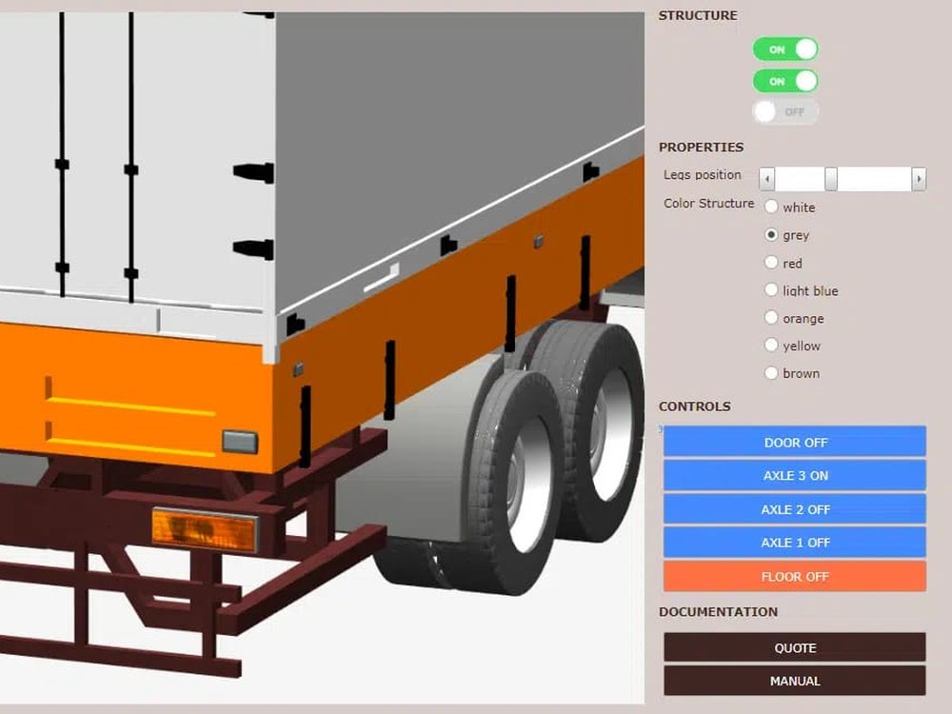Click the 'STRUCTURE' heading
The image size is (952, 714).
698,15
